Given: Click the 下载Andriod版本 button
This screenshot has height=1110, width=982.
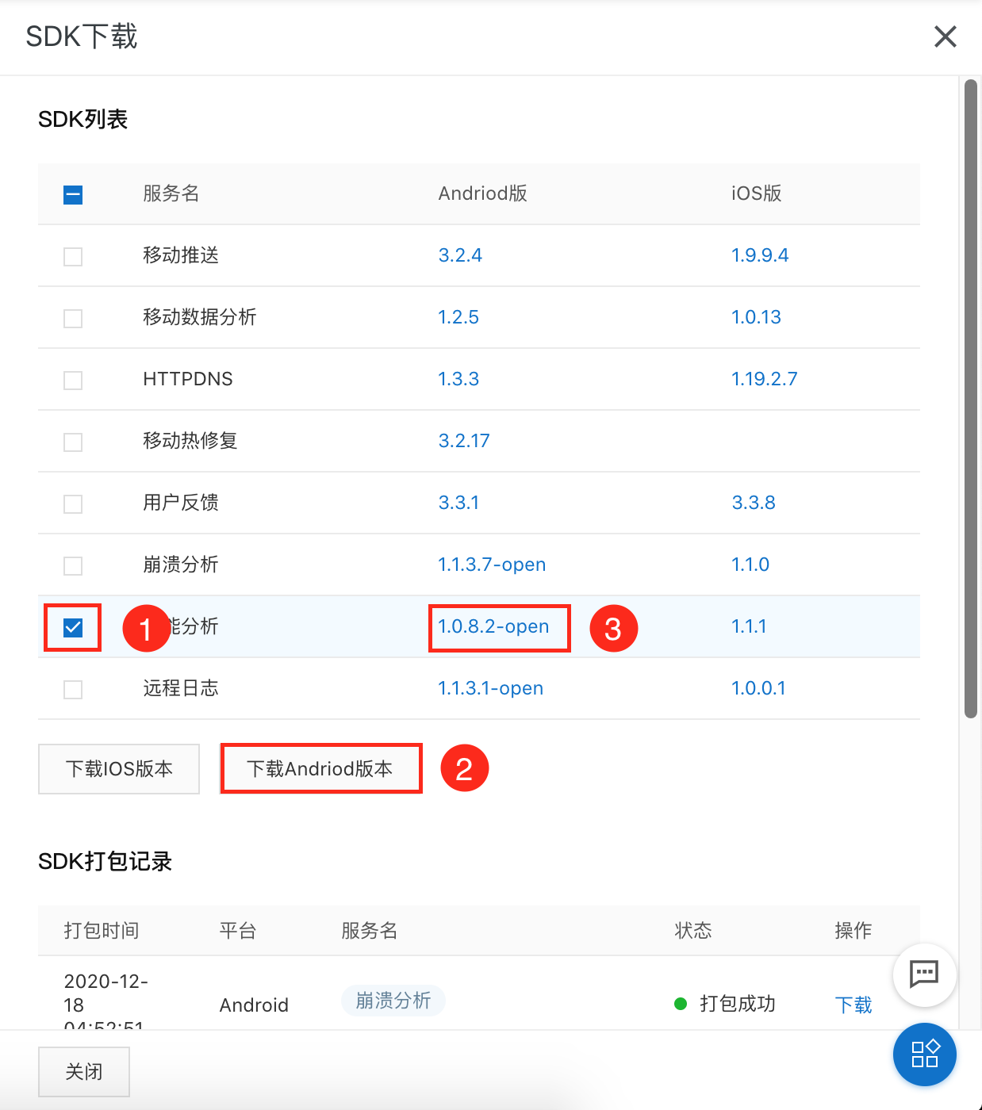Looking at the screenshot, I should point(320,768).
